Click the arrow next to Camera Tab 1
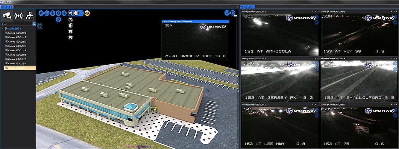The image size is (399, 149). click(14, 6)
